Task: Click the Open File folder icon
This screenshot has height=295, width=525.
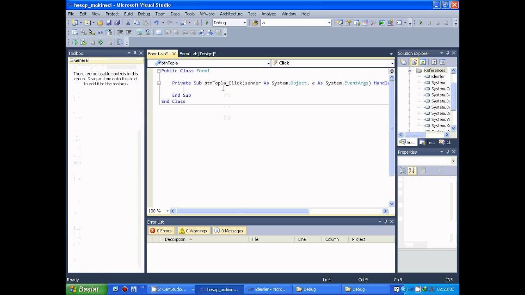Action: 100,23
